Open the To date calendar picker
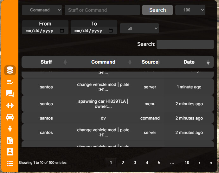 click(x=111, y=31)
